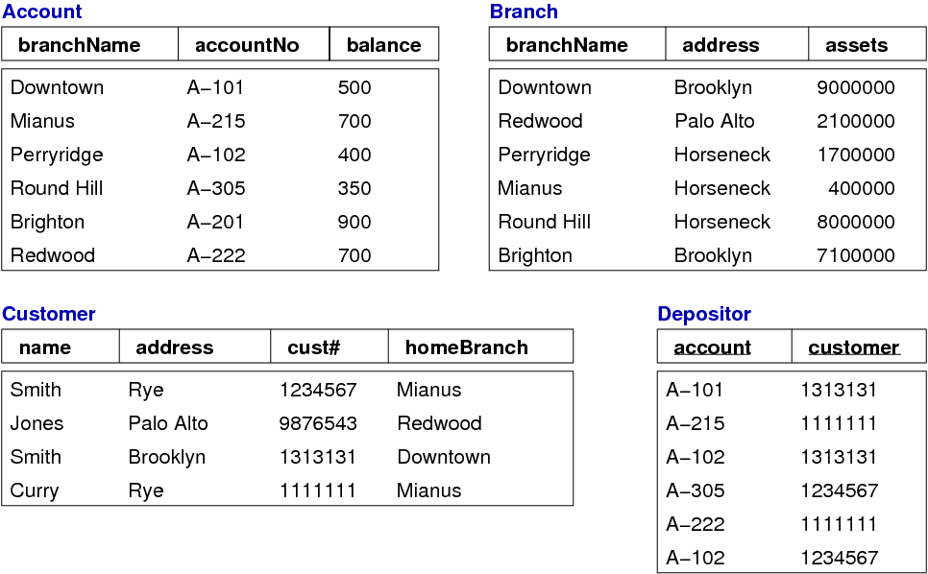928x574 pixels.
Task: Select the Depositor table title
Action: tap(704, 314)
